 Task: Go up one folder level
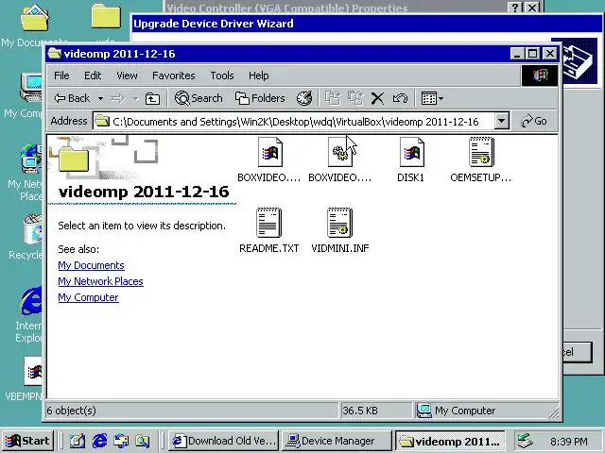pos(152,98)
